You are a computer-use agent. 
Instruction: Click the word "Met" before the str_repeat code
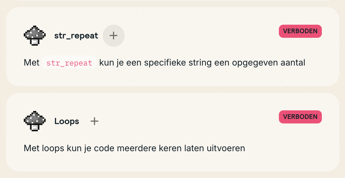click(31, 63)
